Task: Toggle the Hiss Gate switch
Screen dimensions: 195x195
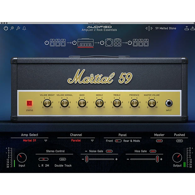Action: click(x=153, y=151)
